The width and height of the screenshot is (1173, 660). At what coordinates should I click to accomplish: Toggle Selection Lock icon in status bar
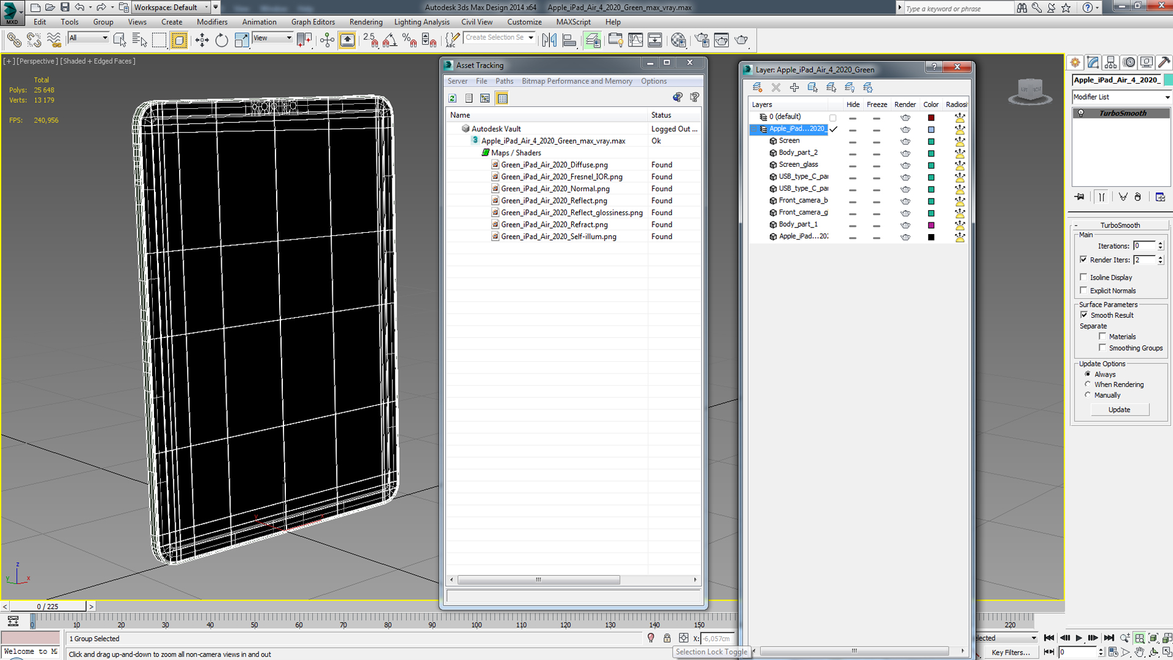tap(667, 638)
